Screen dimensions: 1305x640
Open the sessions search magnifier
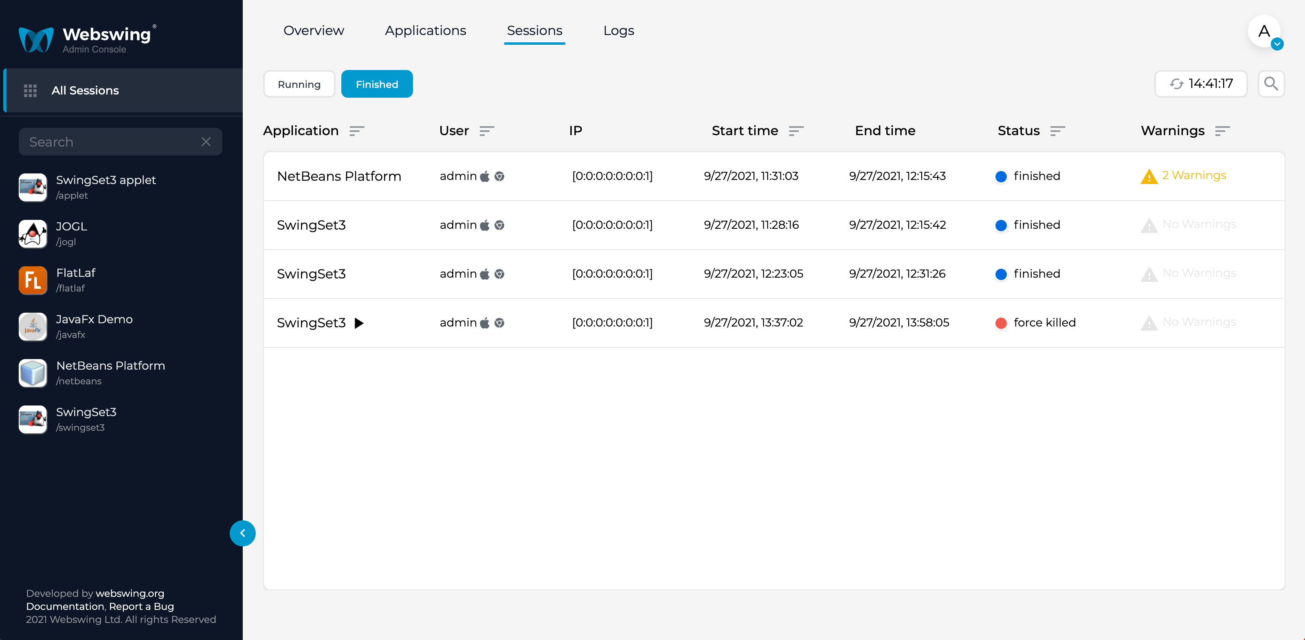point(1271,83)
